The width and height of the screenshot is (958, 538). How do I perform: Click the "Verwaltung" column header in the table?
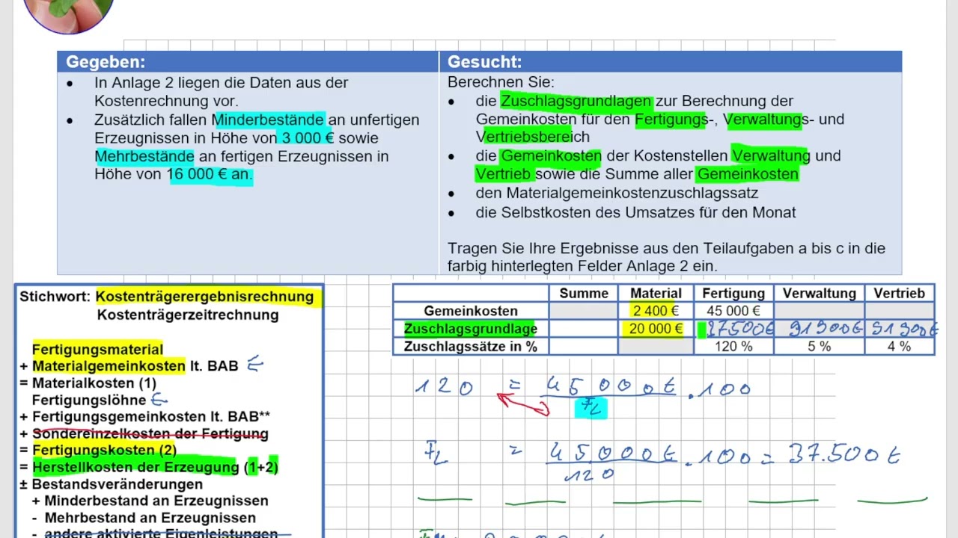819,294
